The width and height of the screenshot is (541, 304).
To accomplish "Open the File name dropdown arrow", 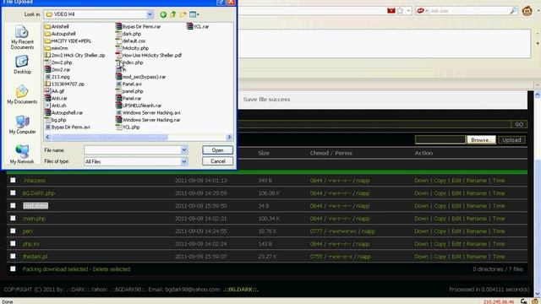I will [x=184, y=150].
